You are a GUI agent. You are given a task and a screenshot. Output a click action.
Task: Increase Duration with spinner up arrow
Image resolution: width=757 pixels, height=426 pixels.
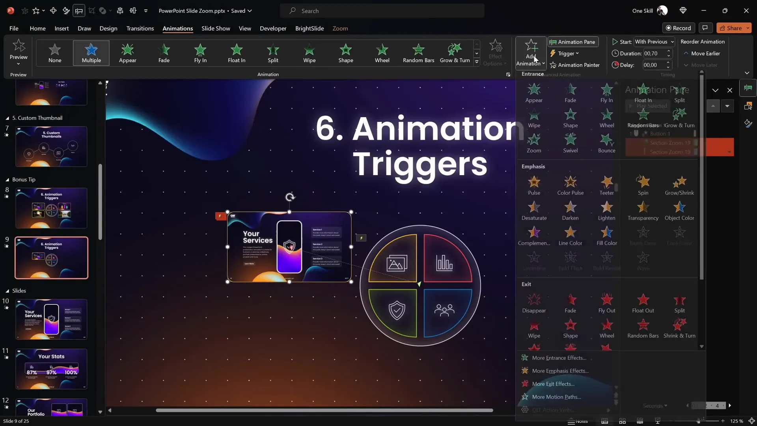[668, 51]
